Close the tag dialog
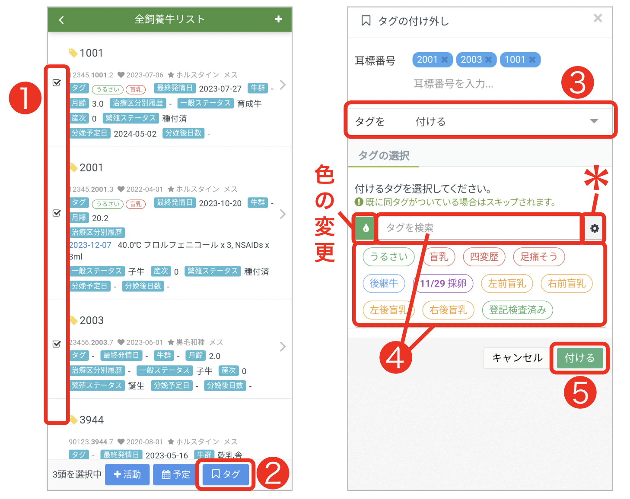 [x=598, y=18]
